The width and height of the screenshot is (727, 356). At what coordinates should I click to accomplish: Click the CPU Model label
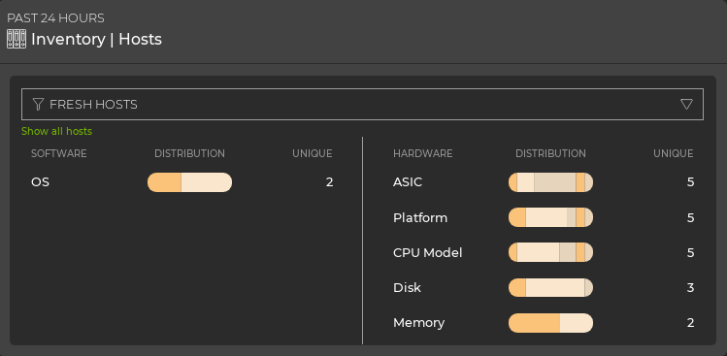tap(427, 252)
